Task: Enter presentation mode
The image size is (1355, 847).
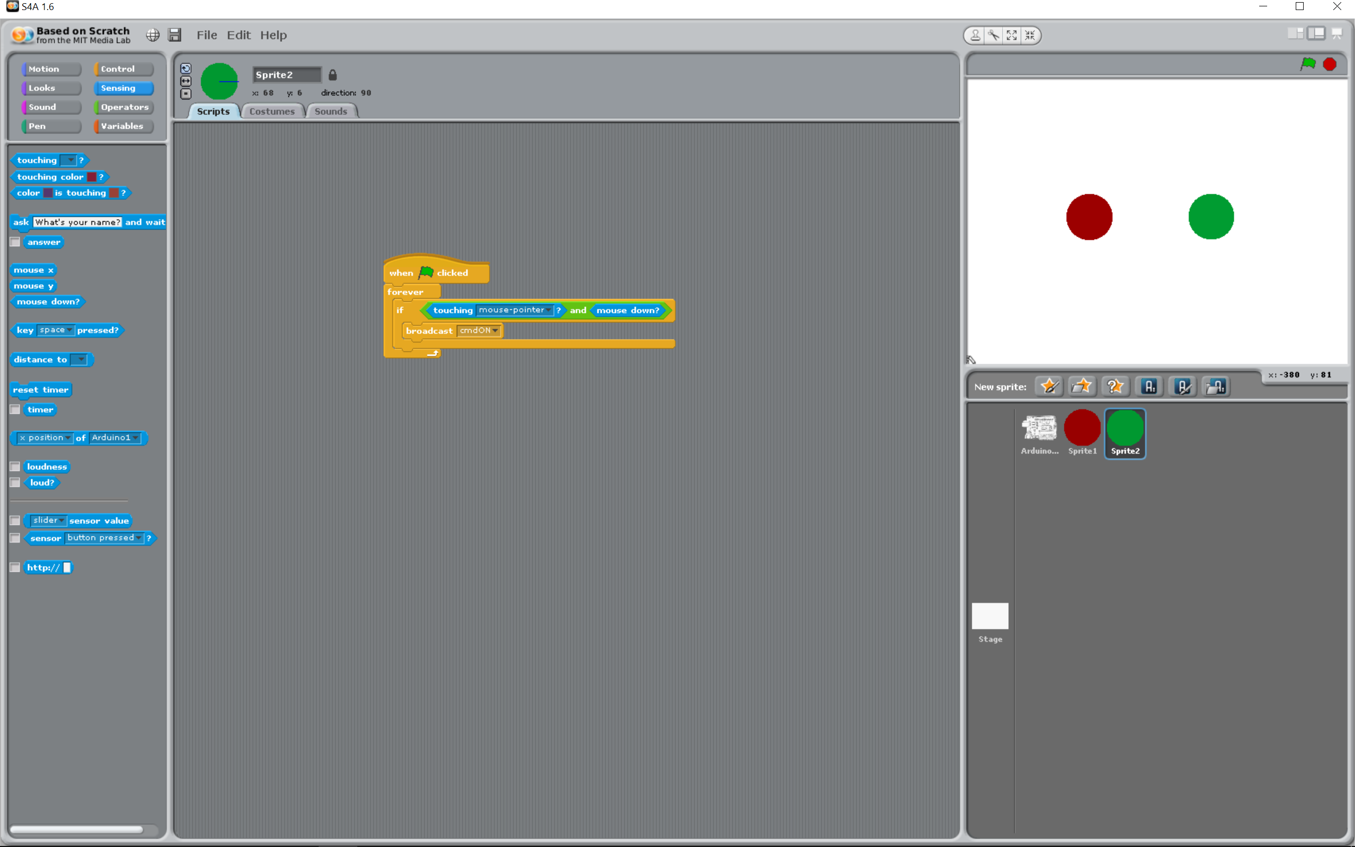Action: tap(1337, 33)
